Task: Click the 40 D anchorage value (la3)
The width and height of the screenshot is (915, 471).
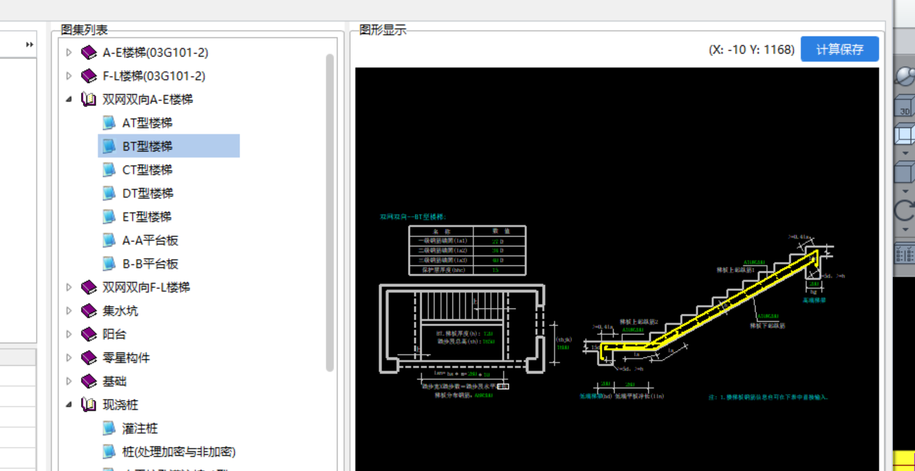Action: (498, 260)
